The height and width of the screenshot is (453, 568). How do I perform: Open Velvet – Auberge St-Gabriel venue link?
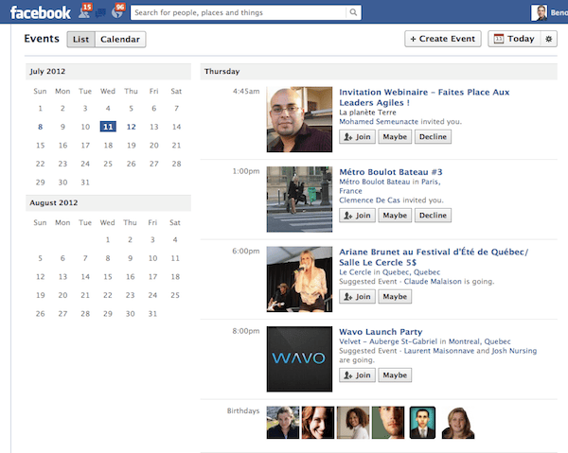(x=388, y=341)
